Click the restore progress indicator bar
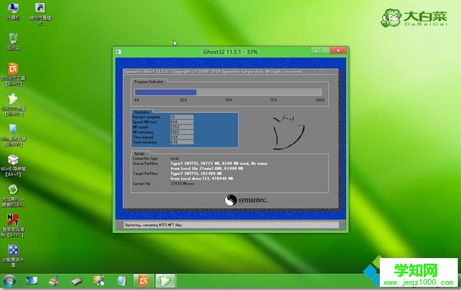Image resolution: width=461 pixels, height=290 pixels. click(x=228, y=92)
